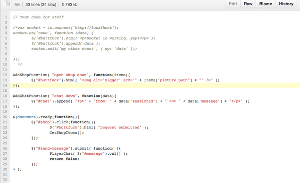Click the socket.on('news' commented line
Viewport: 300px width, 183px height.
tap(53, 33)
